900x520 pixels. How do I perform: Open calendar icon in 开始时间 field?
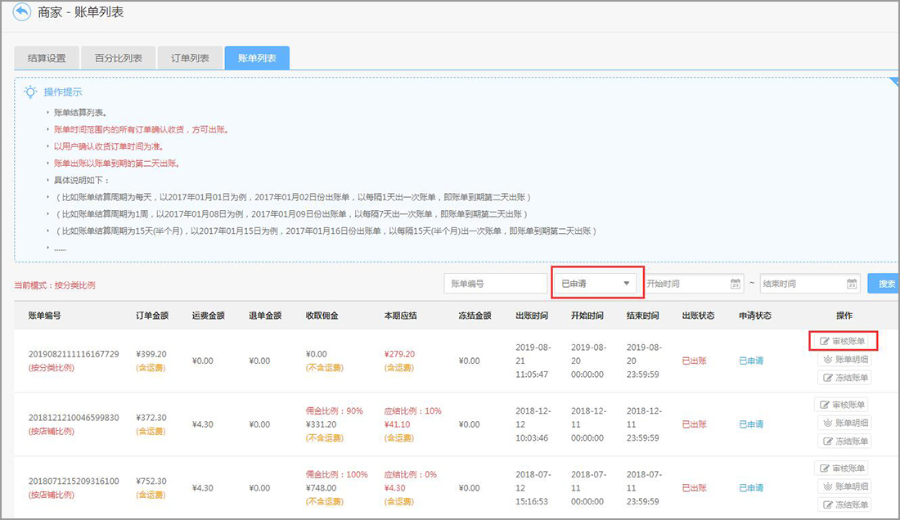pyautogui.click(x=735, y=284)
